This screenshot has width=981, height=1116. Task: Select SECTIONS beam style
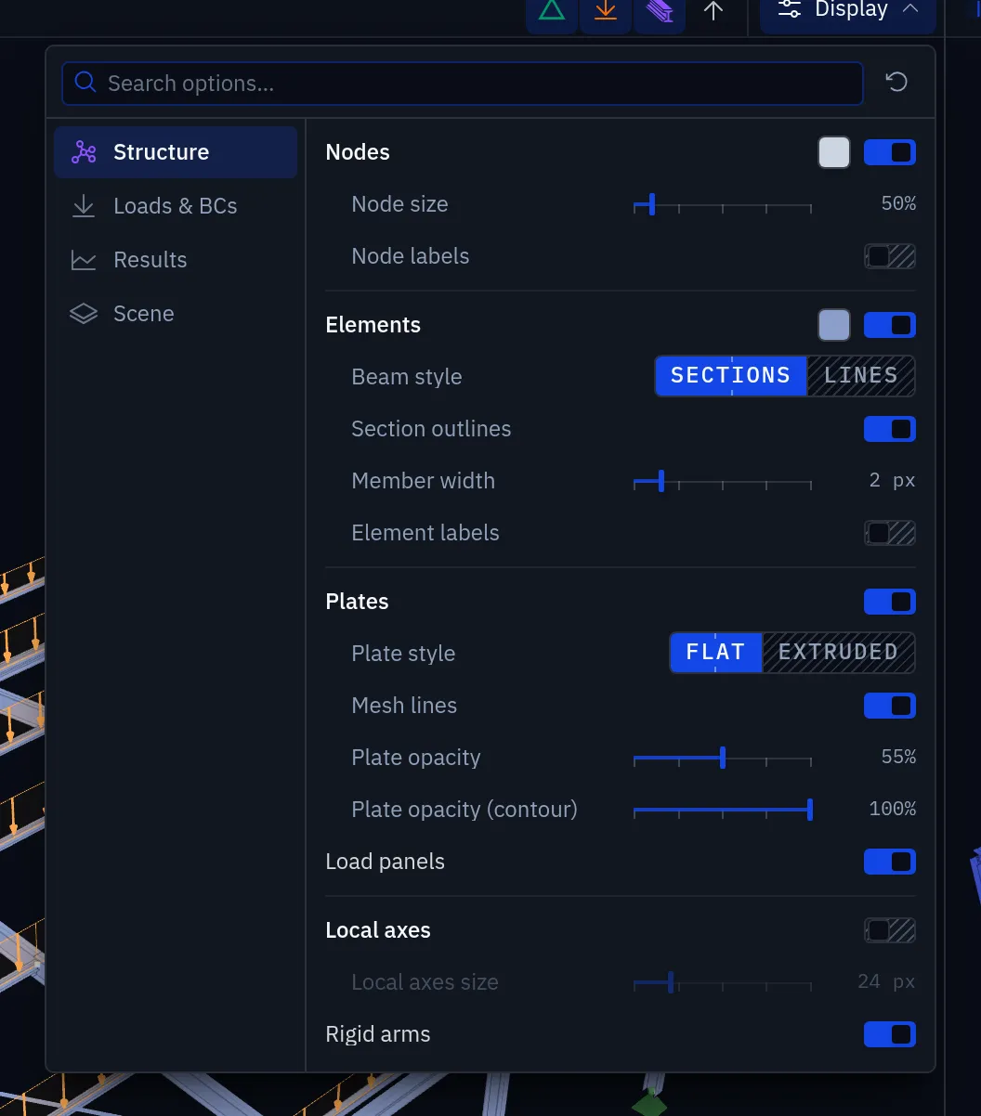[x=731, y=376]
